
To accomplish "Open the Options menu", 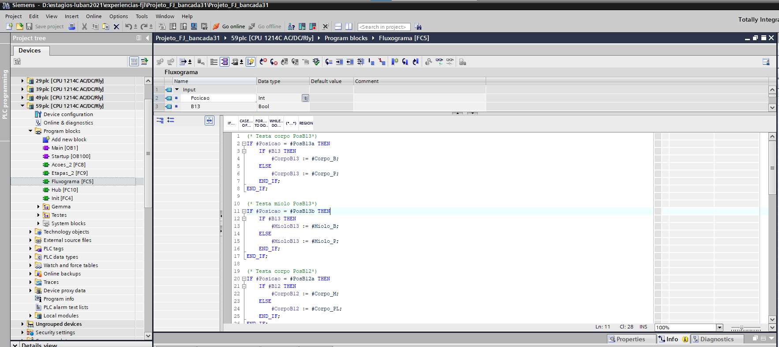I will coord(119,16).
